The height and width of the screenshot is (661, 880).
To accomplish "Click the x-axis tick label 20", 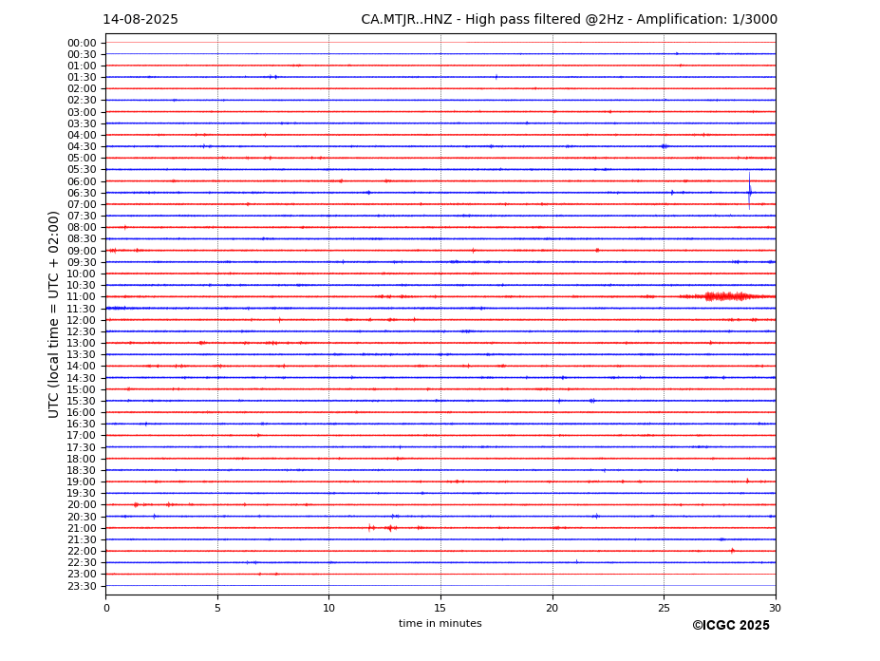I will (x=552, y=608).
